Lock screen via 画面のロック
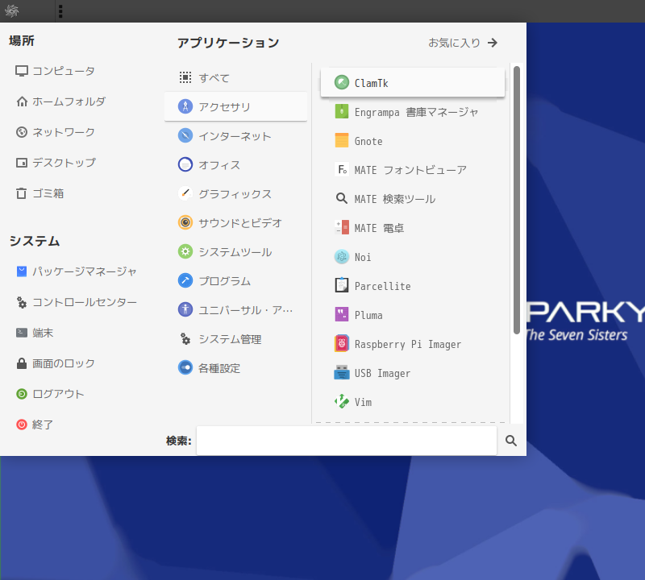This screenshot has width=645, height=580. [x=56, y=363]
